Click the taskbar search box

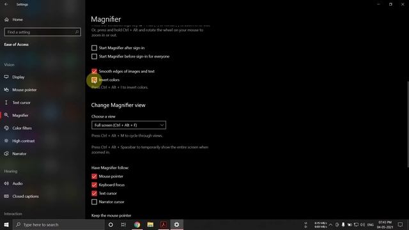58,224
